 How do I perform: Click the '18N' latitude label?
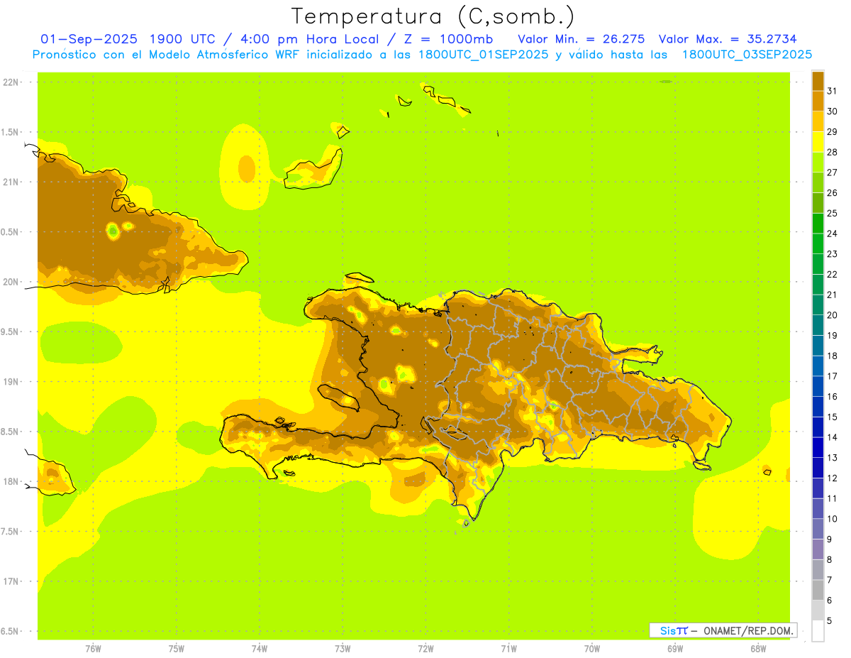tap(11, 481)
